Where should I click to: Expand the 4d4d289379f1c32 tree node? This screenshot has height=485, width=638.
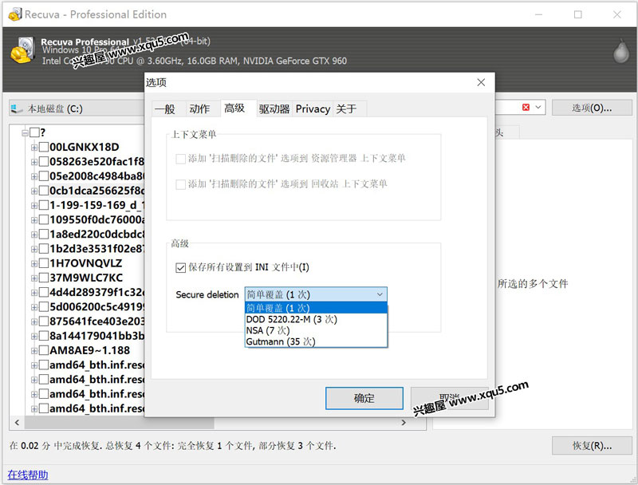click(34, 293)
